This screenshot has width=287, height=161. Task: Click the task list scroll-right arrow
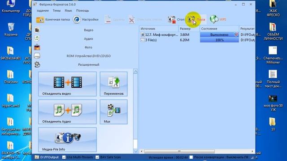252,151
